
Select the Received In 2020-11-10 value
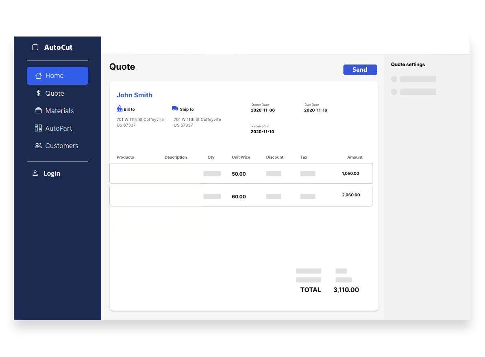point(262,132)
